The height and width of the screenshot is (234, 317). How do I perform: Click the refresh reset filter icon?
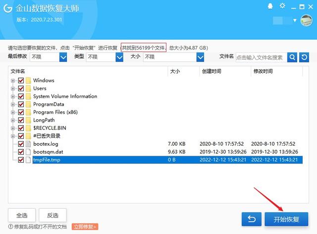tap(304, 58)
